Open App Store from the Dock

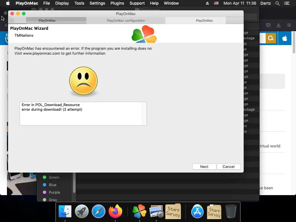tap(197, 211)
